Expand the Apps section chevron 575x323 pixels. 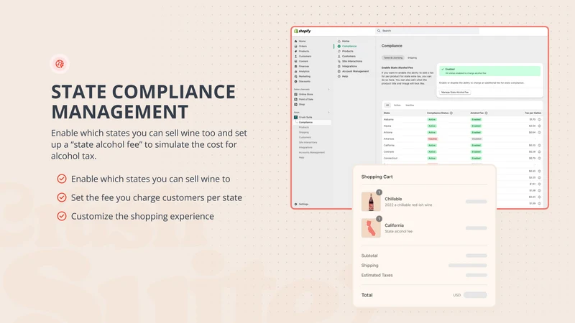(328, 113)
